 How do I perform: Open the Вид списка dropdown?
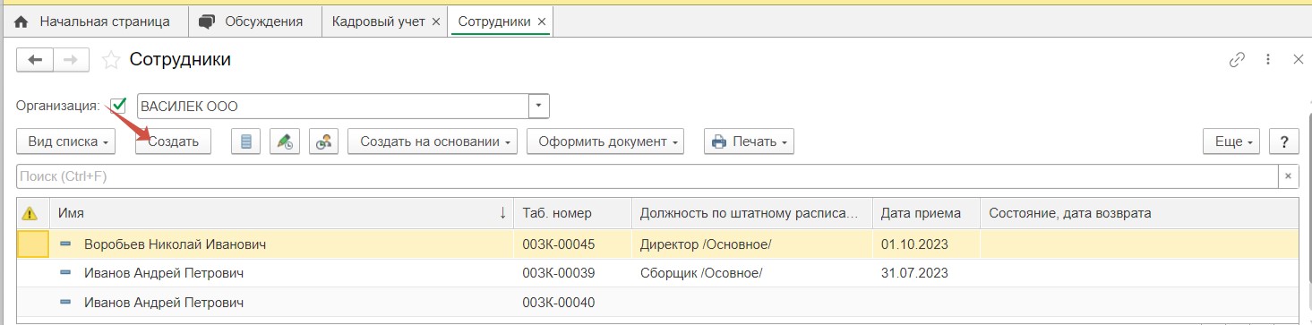pos(67,141)
